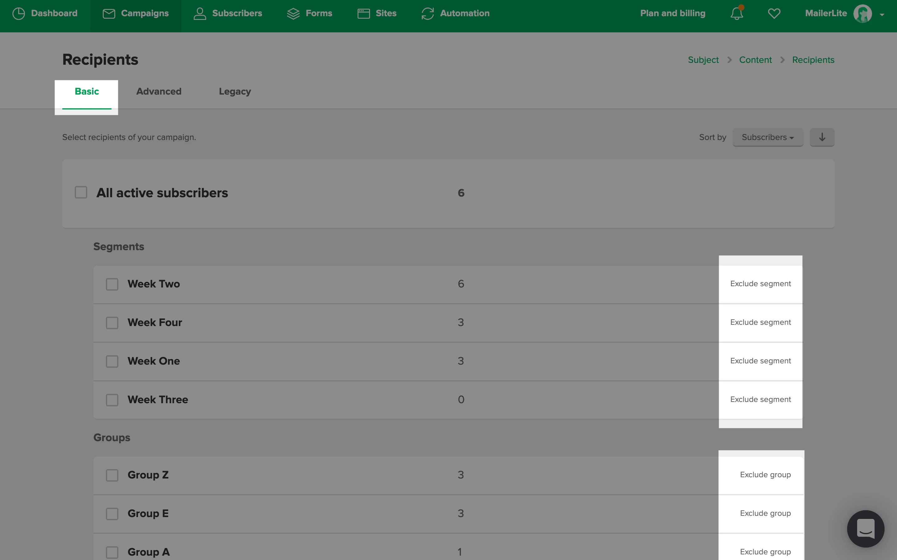Screen dimensions: 897x560
Task: Click the Campaigns envelope icon
Action: pyautogui.click(x=109, y=14)
